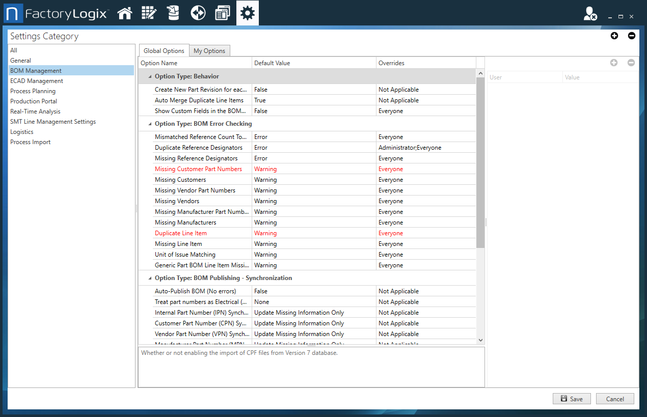The height and width of the screenshot is (417, 647).
Task: Open the FactoryLogix Home screen icon
Action: (125, 13)
